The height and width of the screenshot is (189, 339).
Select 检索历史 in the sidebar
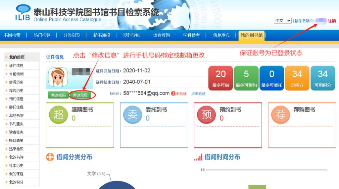tap(22, 166)
